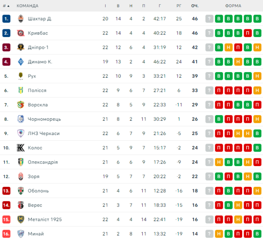The width and height of the screenshot is (263, 239).
Task: Click the КОМАНДА column header
Action: [x=28, y=6]
